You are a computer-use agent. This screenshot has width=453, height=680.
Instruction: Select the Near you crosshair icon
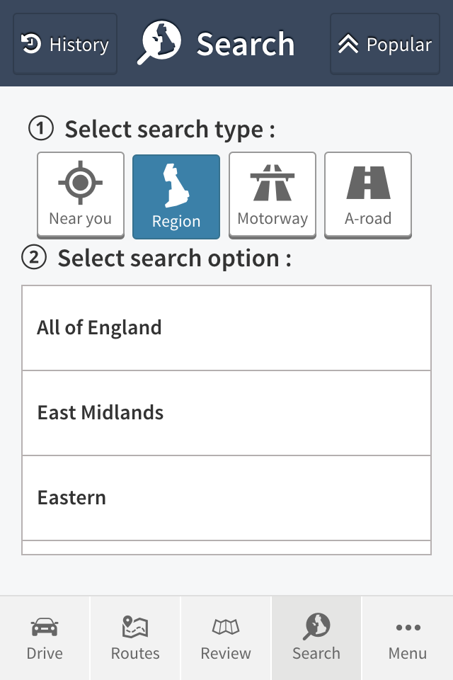pyautogui.click(x=80, y=183)
